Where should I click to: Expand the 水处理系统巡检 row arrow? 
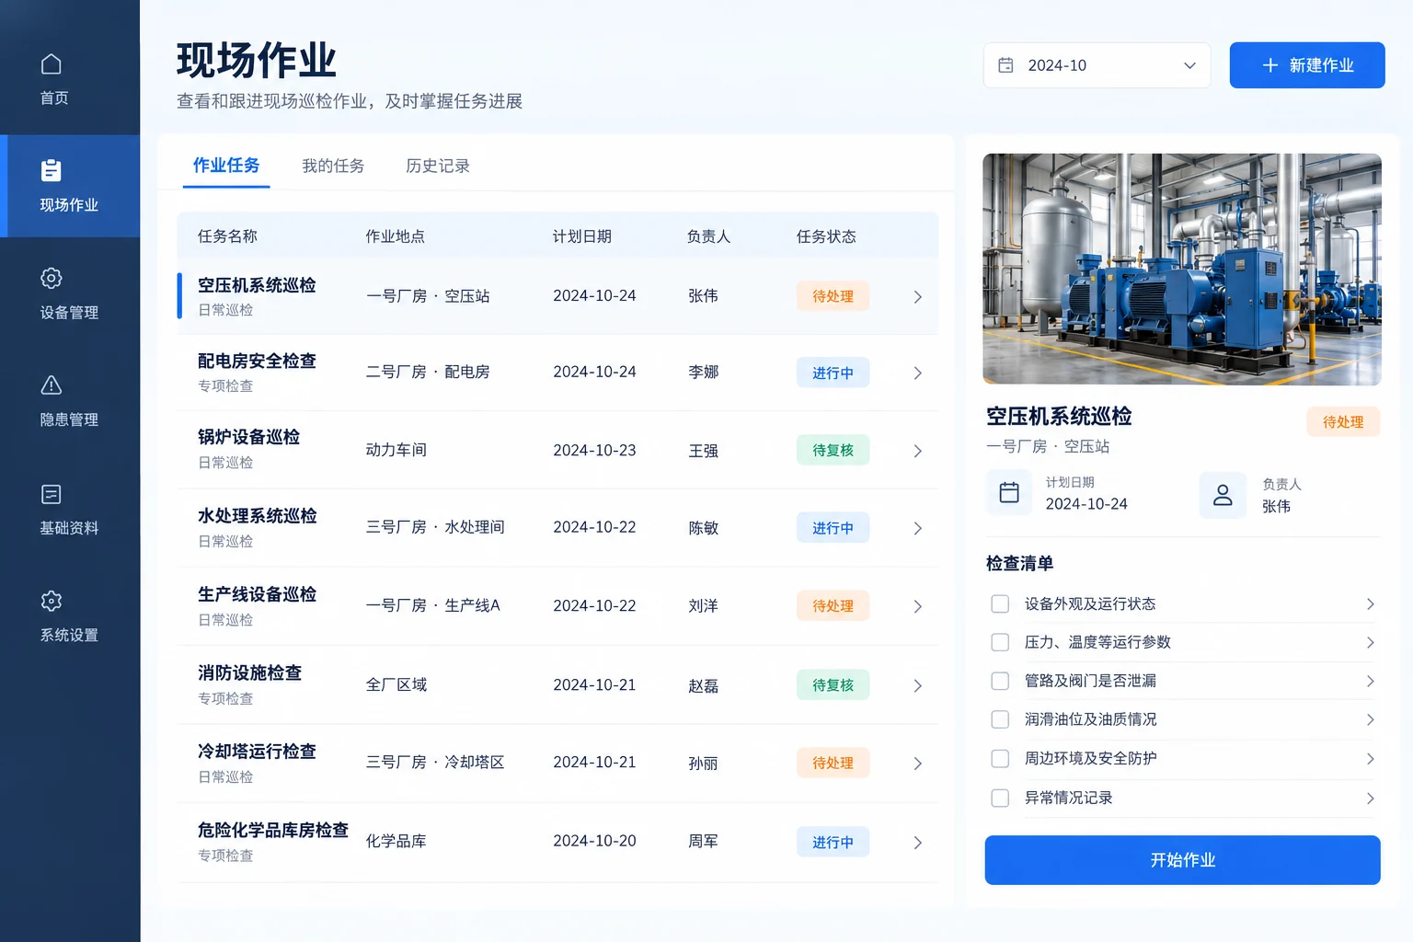917,529
